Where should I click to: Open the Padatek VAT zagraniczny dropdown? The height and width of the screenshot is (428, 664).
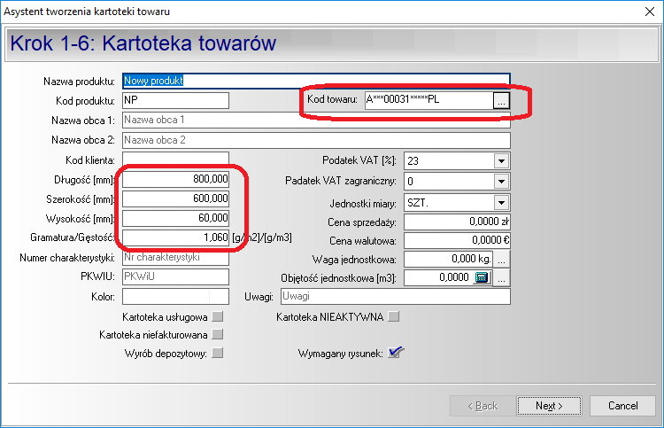(501, 181)
